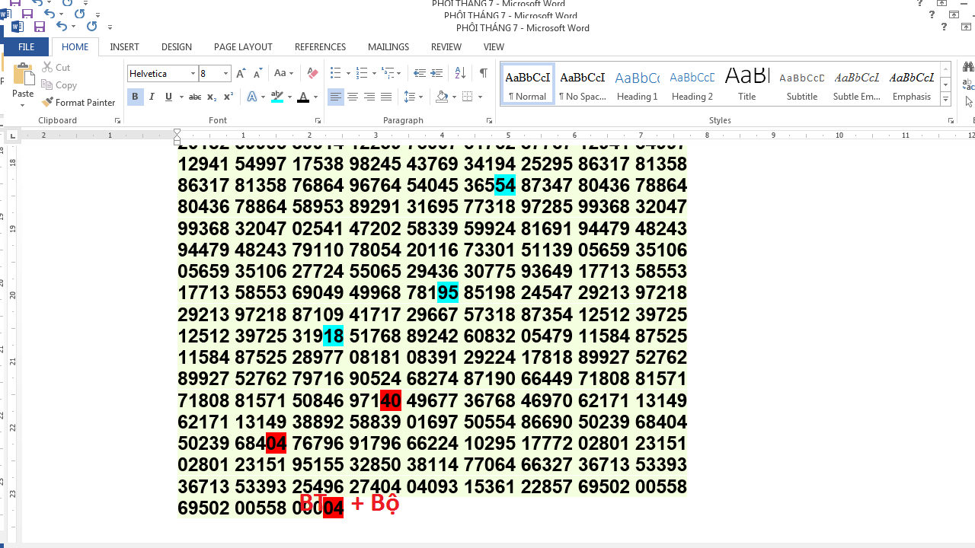Toggle Italic formatting
Image resolution: width=975 pixels, height=548 pixels.
click(152, 97)
